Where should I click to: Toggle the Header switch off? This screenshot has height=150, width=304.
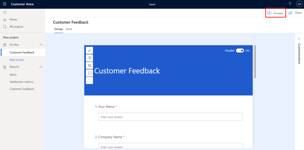click(240, 50)
